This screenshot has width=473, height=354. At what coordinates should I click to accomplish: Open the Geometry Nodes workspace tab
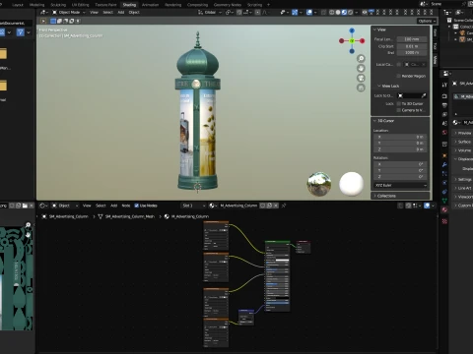tap(228, 5)
